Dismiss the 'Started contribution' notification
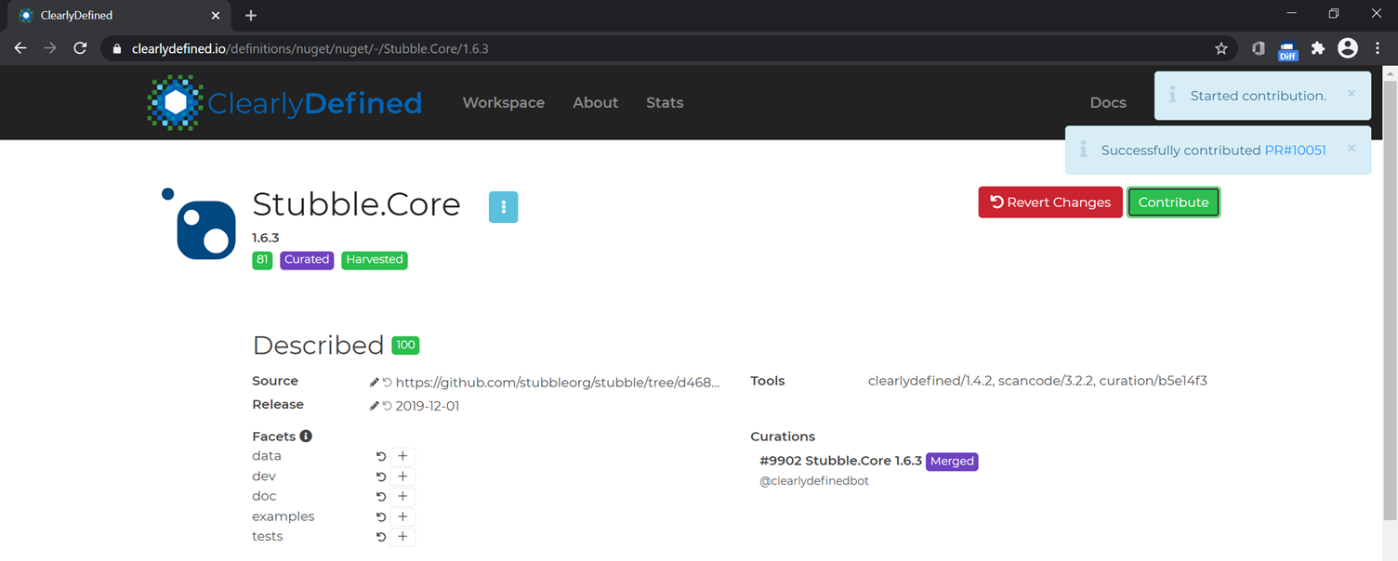 [1352, 94]
